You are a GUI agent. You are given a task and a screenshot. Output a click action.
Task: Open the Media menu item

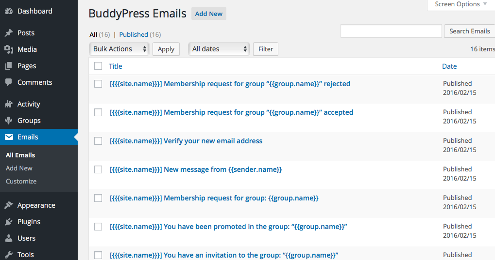27,49
